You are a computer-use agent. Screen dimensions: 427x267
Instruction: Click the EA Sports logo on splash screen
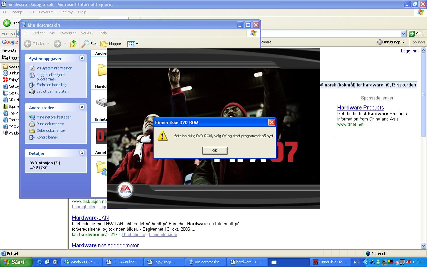[x=125, y=190]
